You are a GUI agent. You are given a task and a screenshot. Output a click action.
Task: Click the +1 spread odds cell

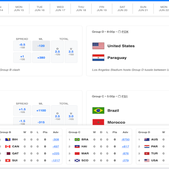click(22, 57)
